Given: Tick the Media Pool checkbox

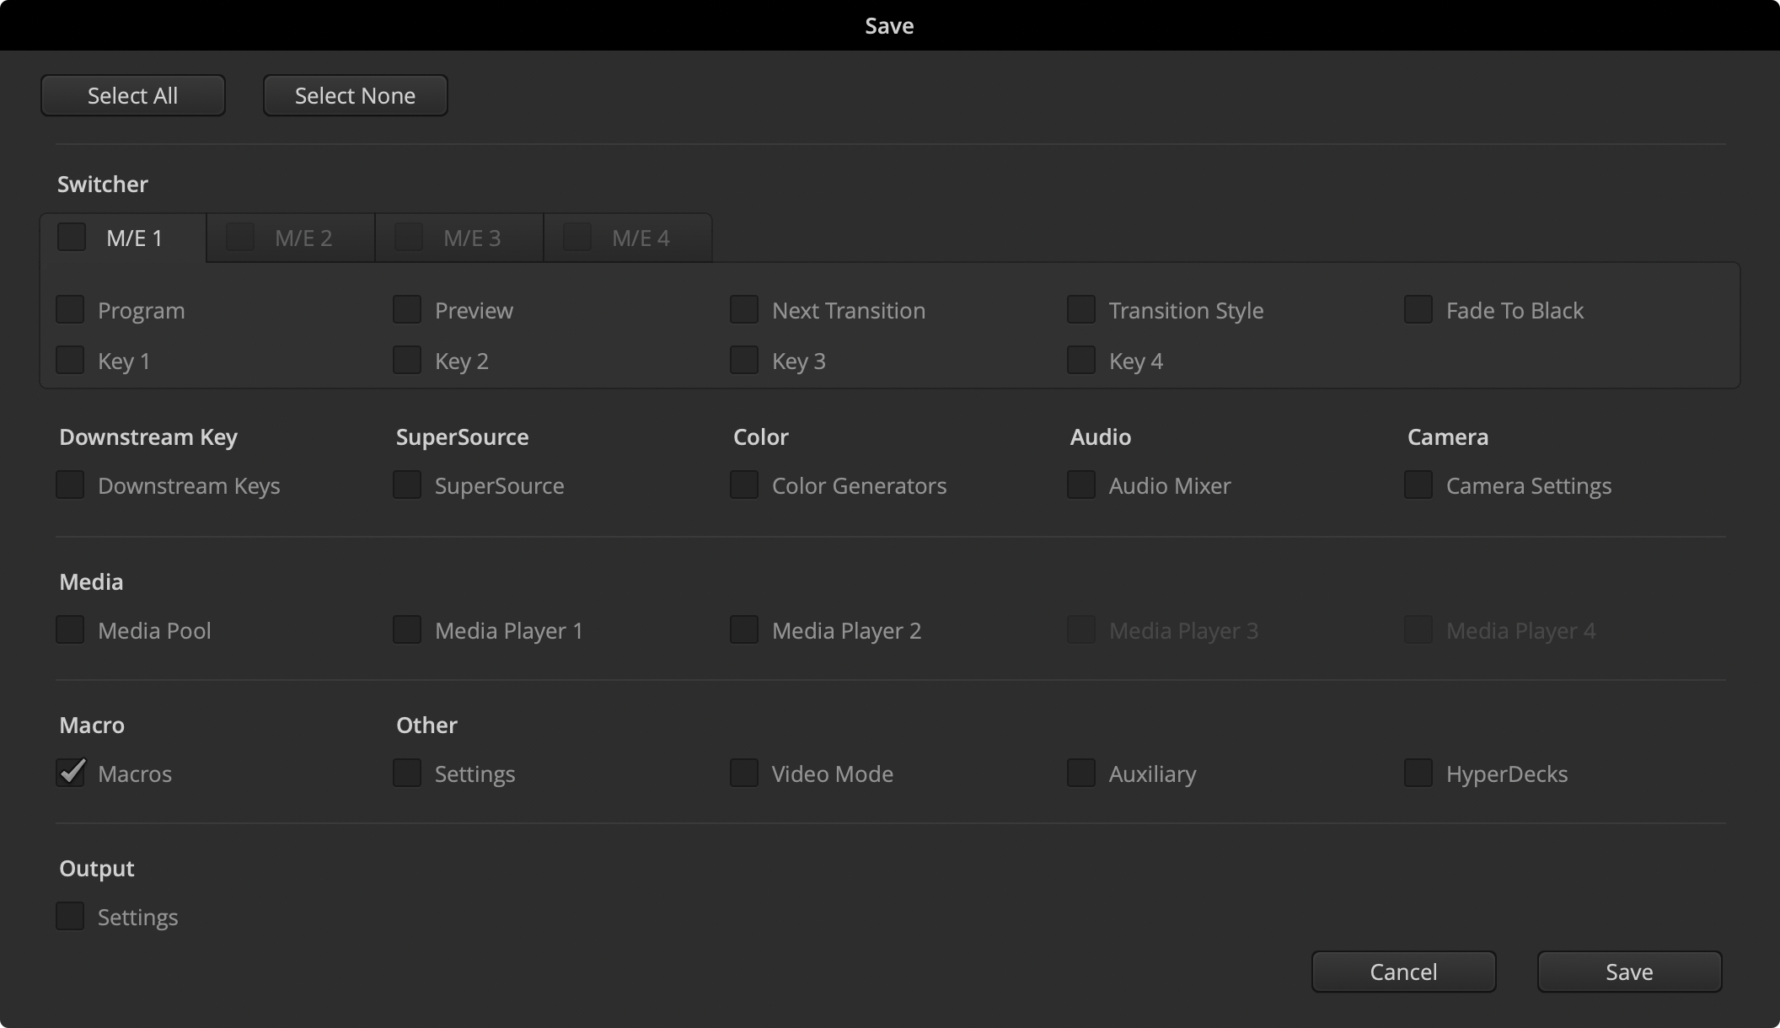Looking at the screenshot, I should [x=71, y=630].
